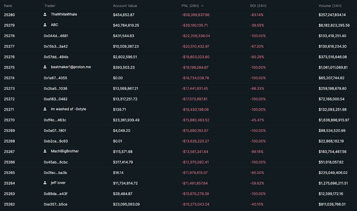Click the user icon by im washed af -0xtyle
Screen dimensions: 357x211
coord(45,109)
